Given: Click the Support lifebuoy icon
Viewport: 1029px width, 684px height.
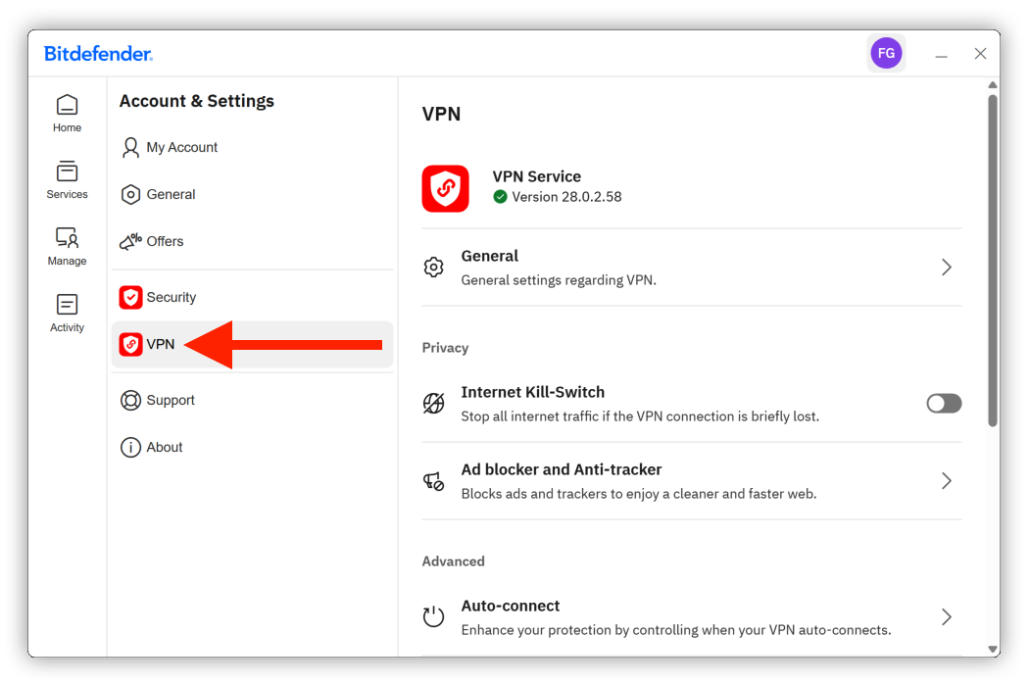Looking at the screenshot, I should click(x=130, y=400).
